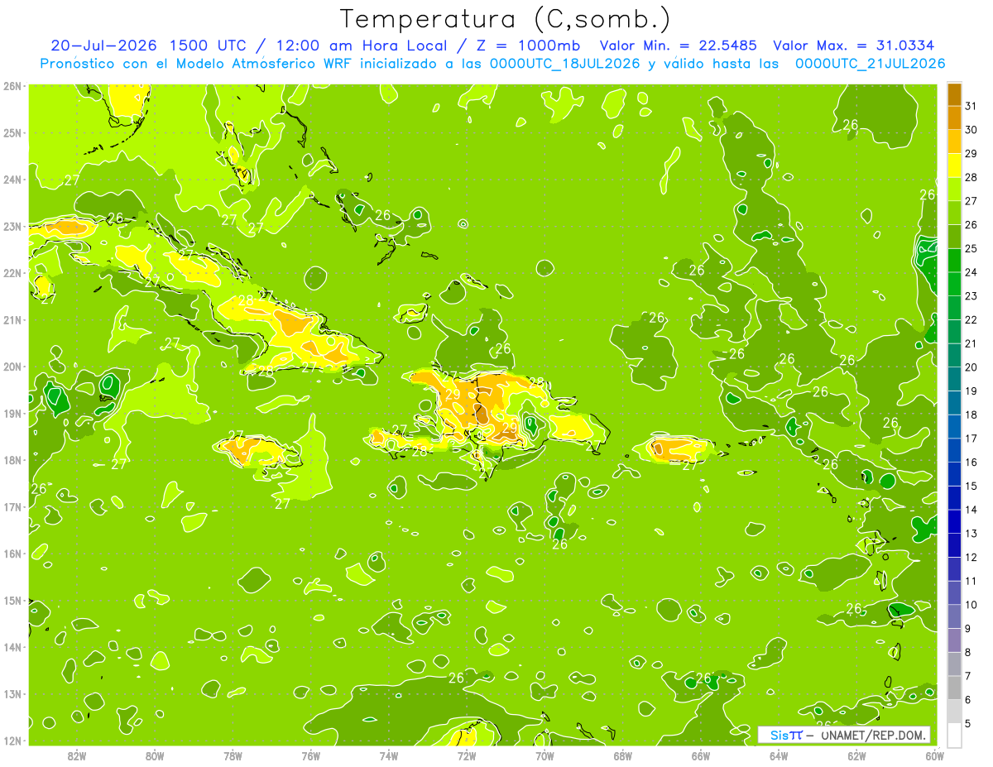Click the latitude axis label "16N"
The height and width of the screenshot is (767, 993).
12,554
